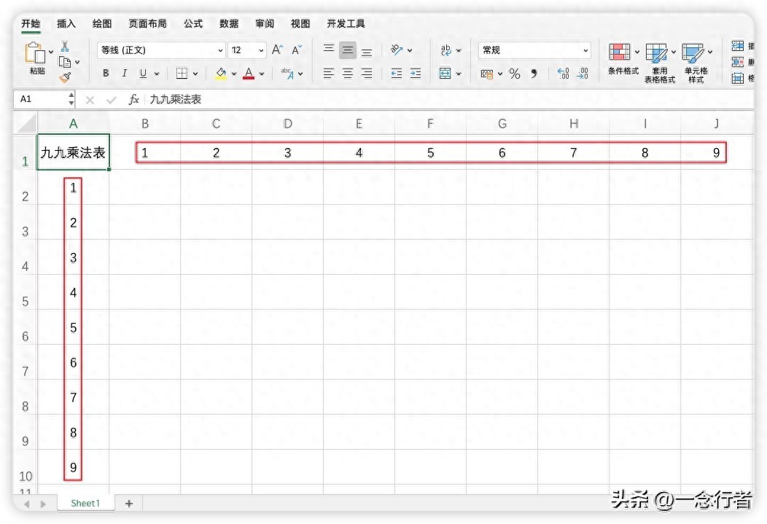Open the font size 12 dropdown
This screenshot has height=524, width=767.
click(260, 51)
